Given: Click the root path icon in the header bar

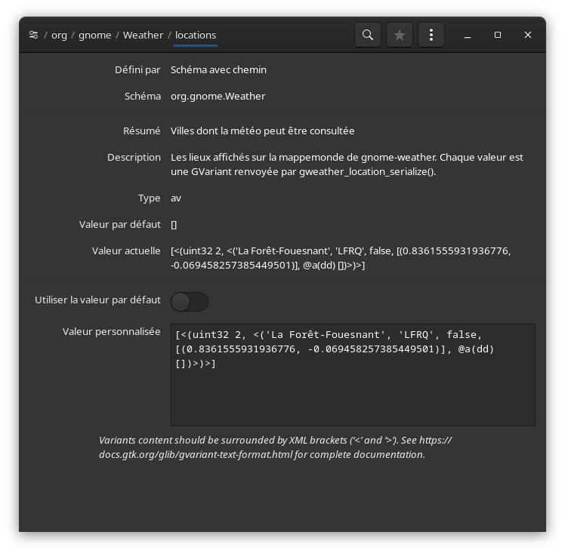Looking at the screenshot, I should [33, 35].
